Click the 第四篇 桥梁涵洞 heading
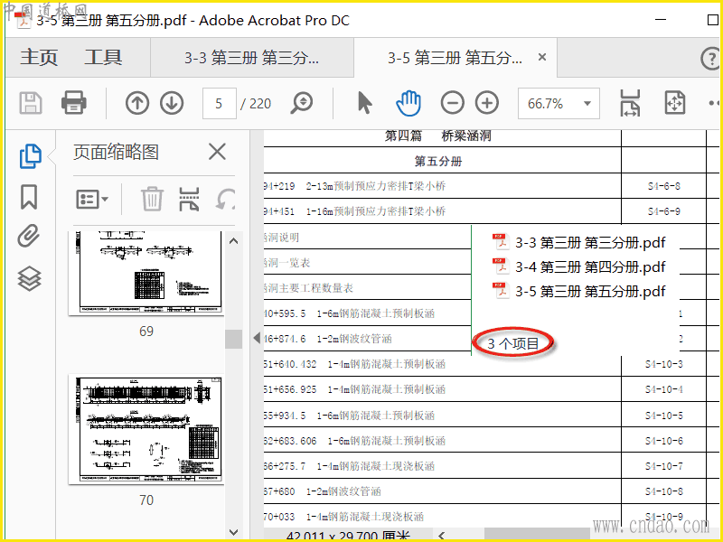The image size is (723, 542). (438, 136)
